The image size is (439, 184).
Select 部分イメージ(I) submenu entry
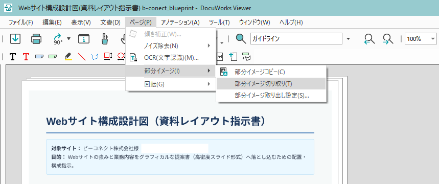coord(171,71)
